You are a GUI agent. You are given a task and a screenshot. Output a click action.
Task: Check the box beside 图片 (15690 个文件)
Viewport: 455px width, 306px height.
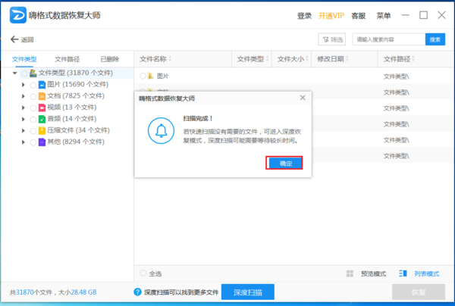pyautogui.click(x=33, y=85)
